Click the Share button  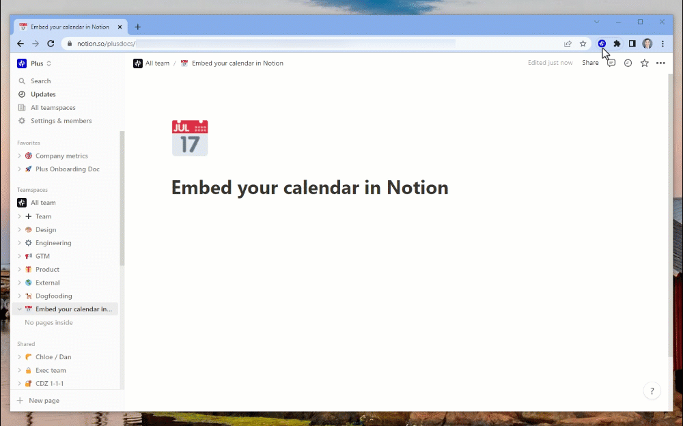pos(589,62)
